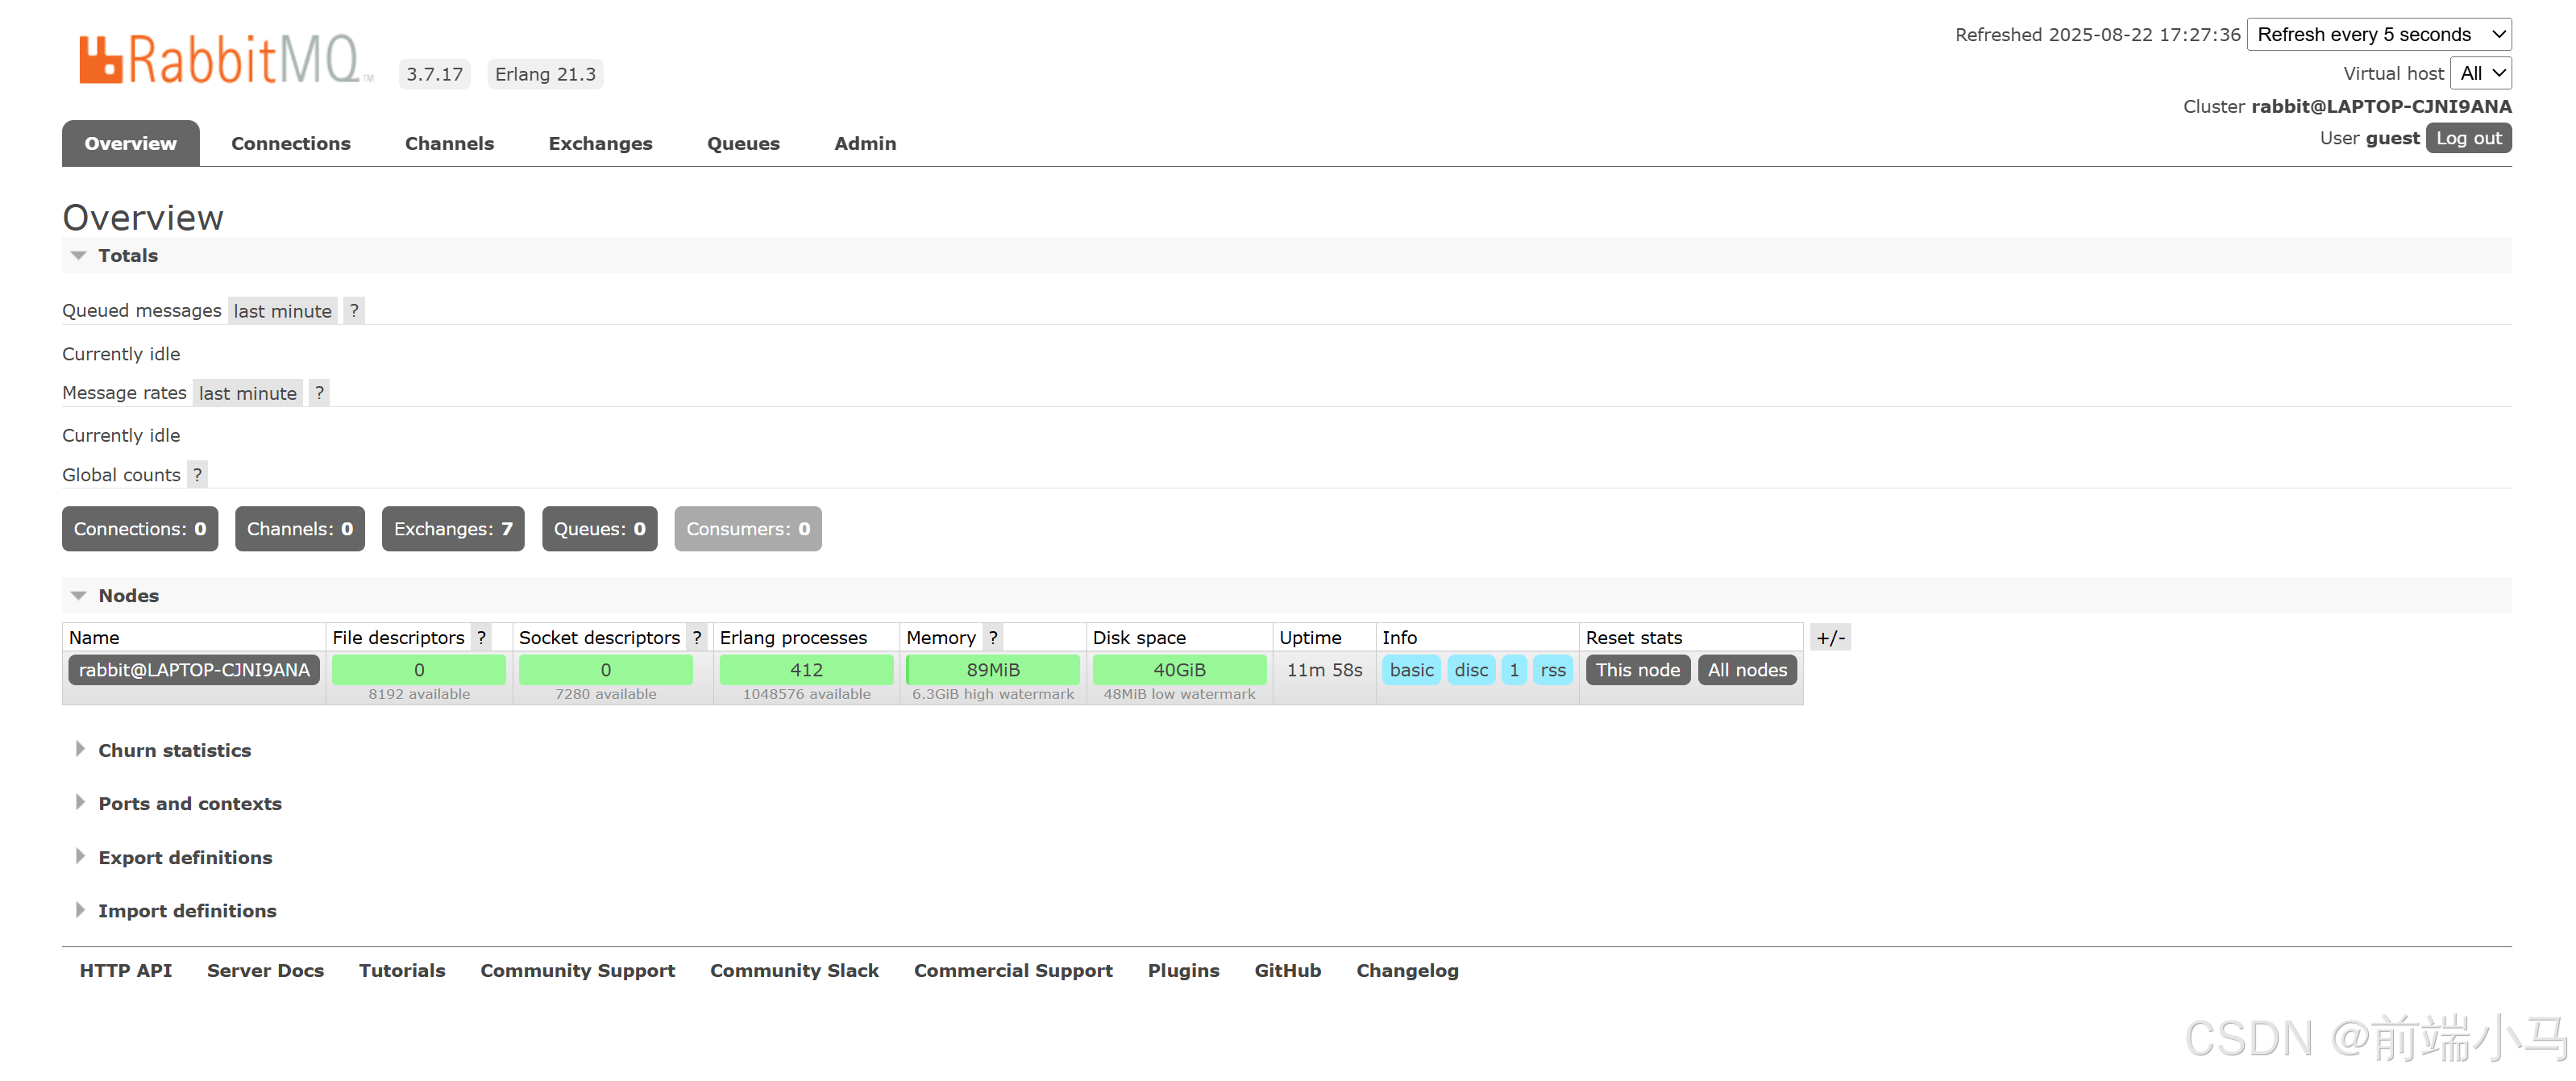The height and width of the screenshot is (1081, 2576).
Task: Open the Virtual host dropdown
Action: pos(2481,73)
